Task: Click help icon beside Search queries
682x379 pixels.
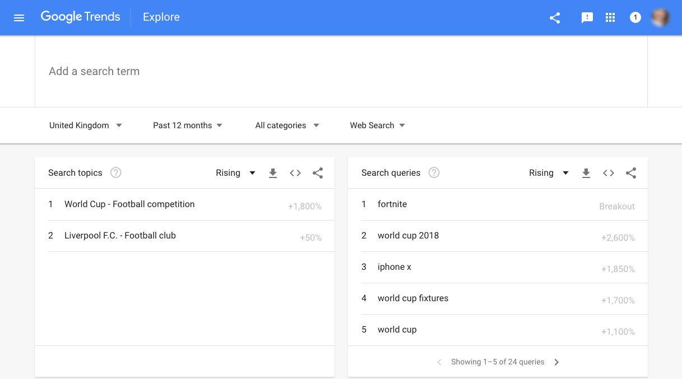Action: pos(434,172)
